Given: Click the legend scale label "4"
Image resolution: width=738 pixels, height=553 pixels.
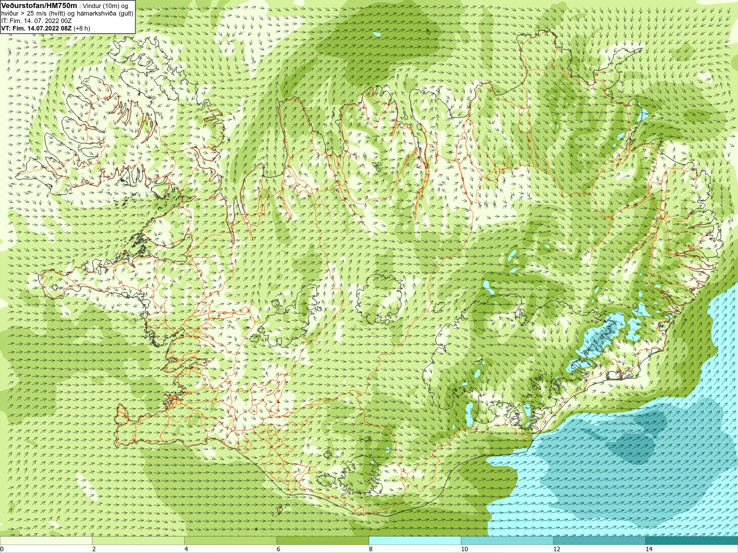Looking at the screenshot, I should point(186,549).
